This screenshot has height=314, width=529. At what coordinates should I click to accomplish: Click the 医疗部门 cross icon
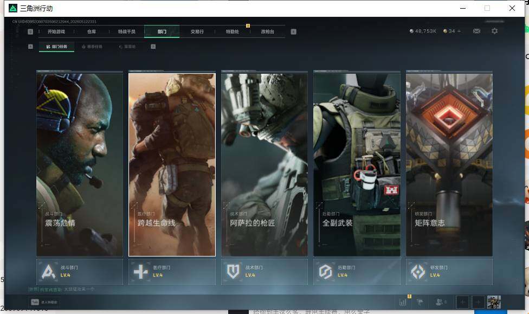click(141, 272)
